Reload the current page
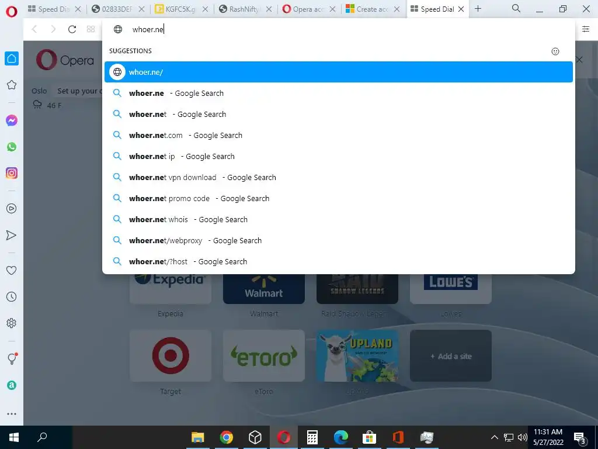The width and height of the screenshot is (598, 449). pyautogui.click(x=72, y=29)
